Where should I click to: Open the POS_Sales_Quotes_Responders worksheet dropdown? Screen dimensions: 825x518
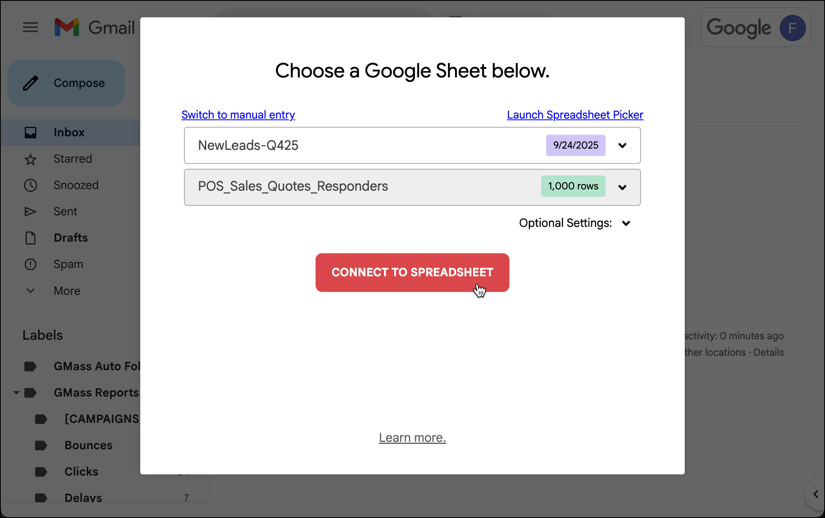click(x=622, y=187)
